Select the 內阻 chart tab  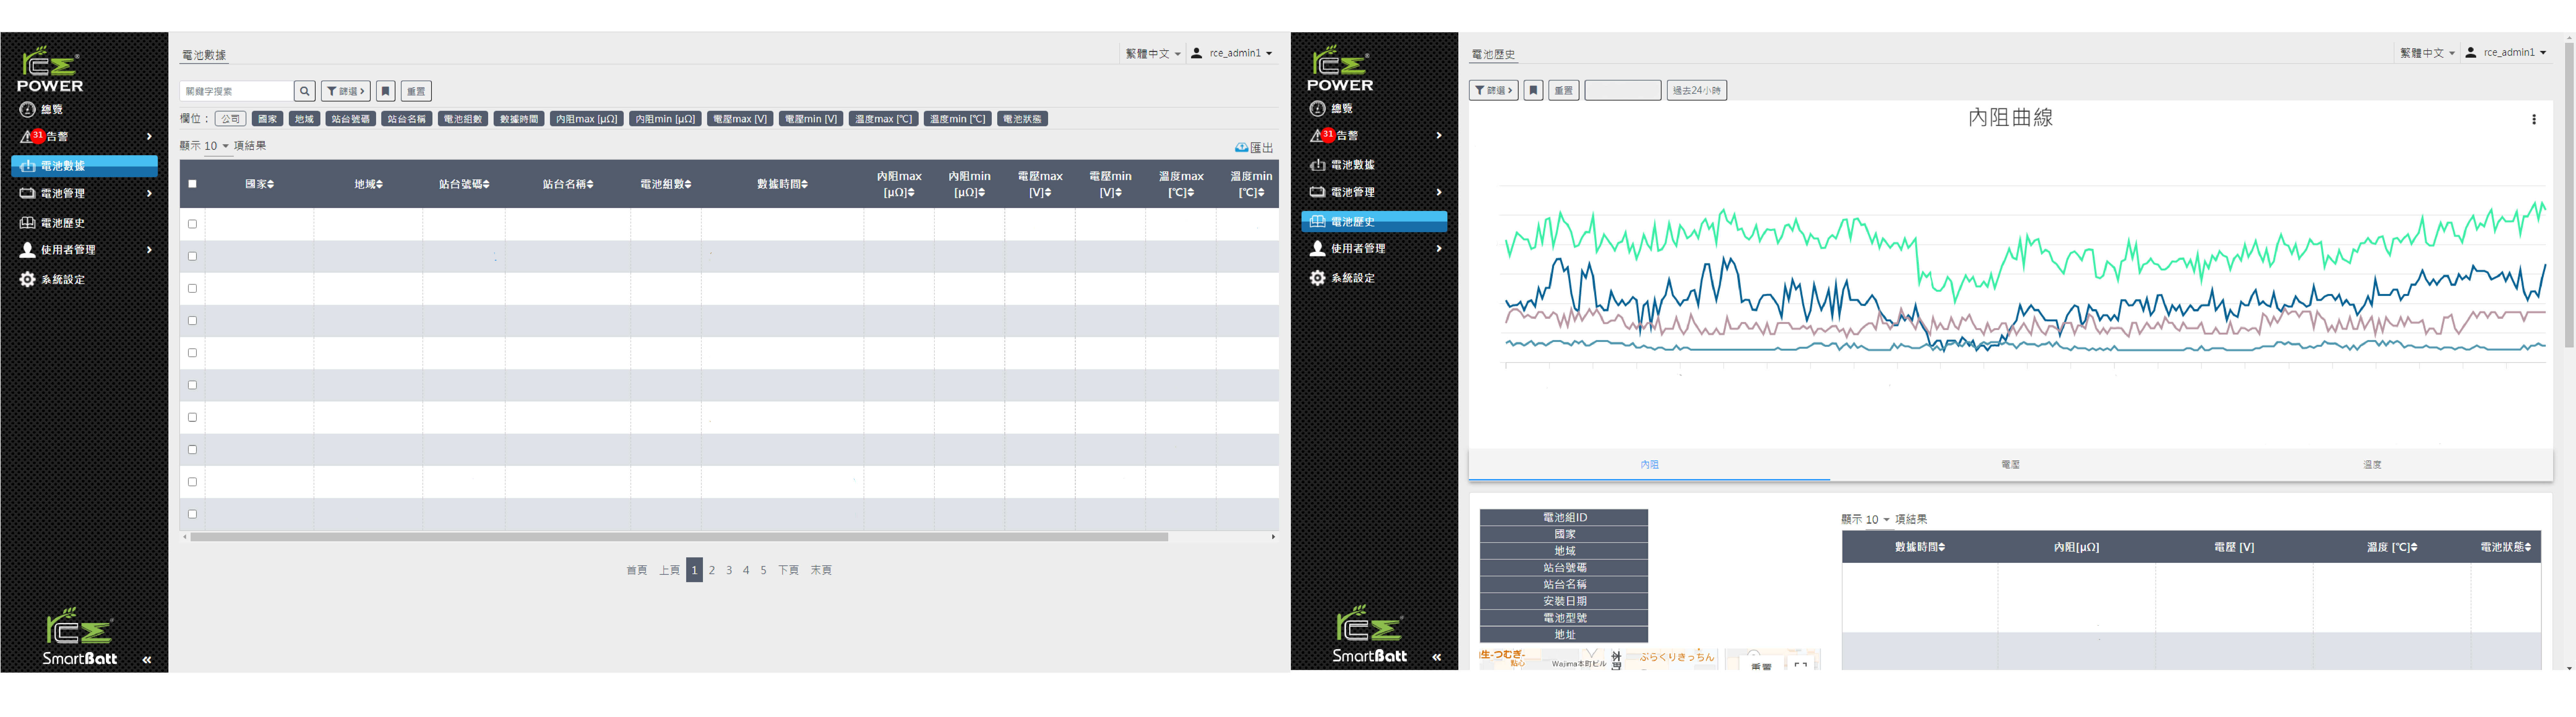(1649, 465)
